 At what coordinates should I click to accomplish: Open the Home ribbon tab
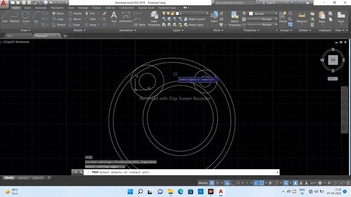click(16, 8)
